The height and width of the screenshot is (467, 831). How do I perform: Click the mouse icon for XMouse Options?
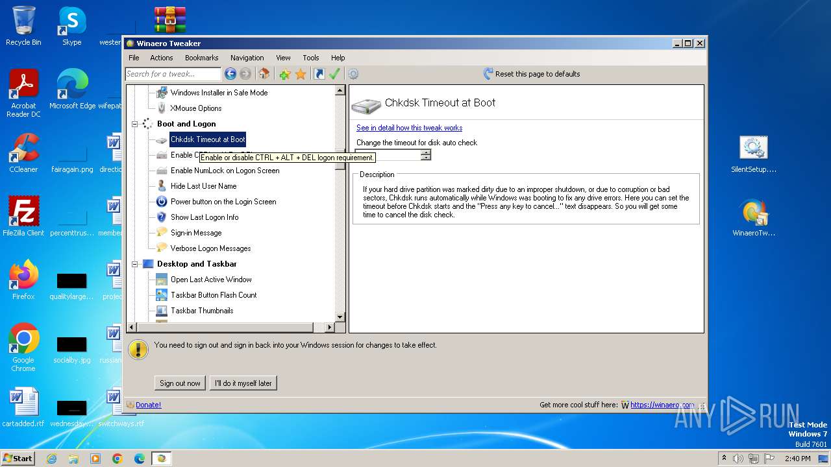[x=162, y=108]
